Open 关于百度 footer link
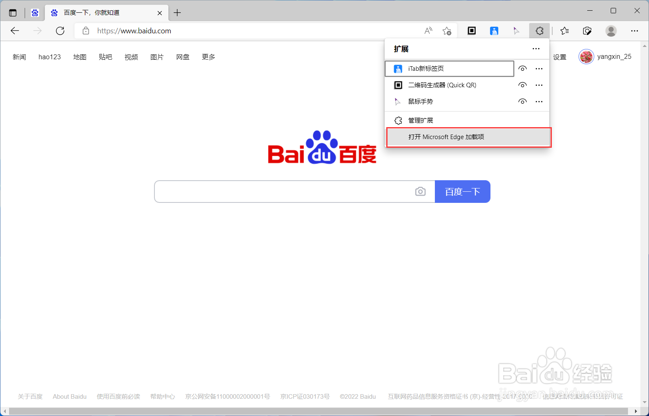This screenshot has width=649, height=416. pyautogui.click(x=30, y=397)
